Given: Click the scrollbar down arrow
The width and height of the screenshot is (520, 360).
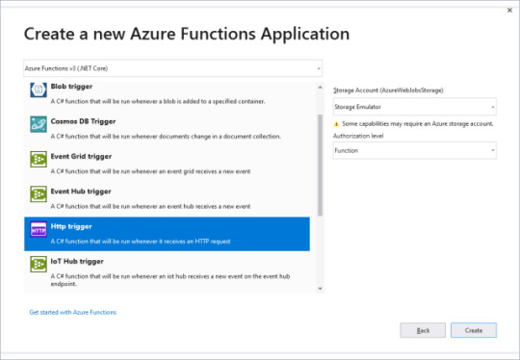Looking at the screenshot, I should point(320,289).
